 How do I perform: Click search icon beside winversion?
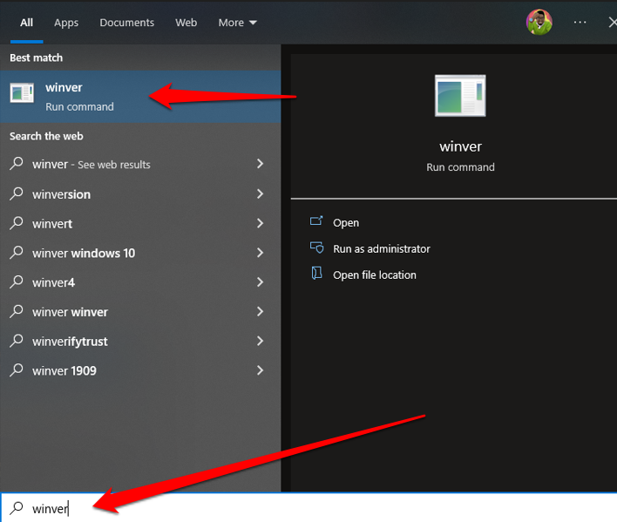(x=17, y=193)
